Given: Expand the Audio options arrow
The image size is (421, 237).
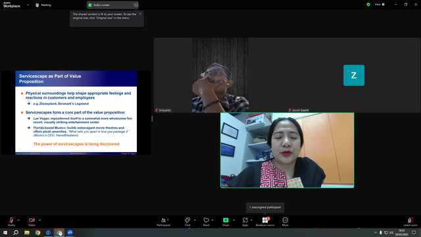Looking at the screenshot, I should [18, 220].
